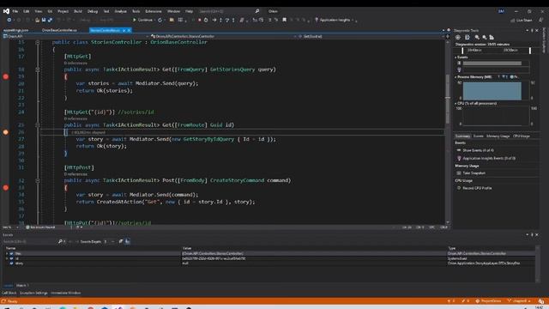This screenshot has width=549, height=309.
Task: Switch to Summary tab in Diagnostic Tools
Action: point(462,136)
